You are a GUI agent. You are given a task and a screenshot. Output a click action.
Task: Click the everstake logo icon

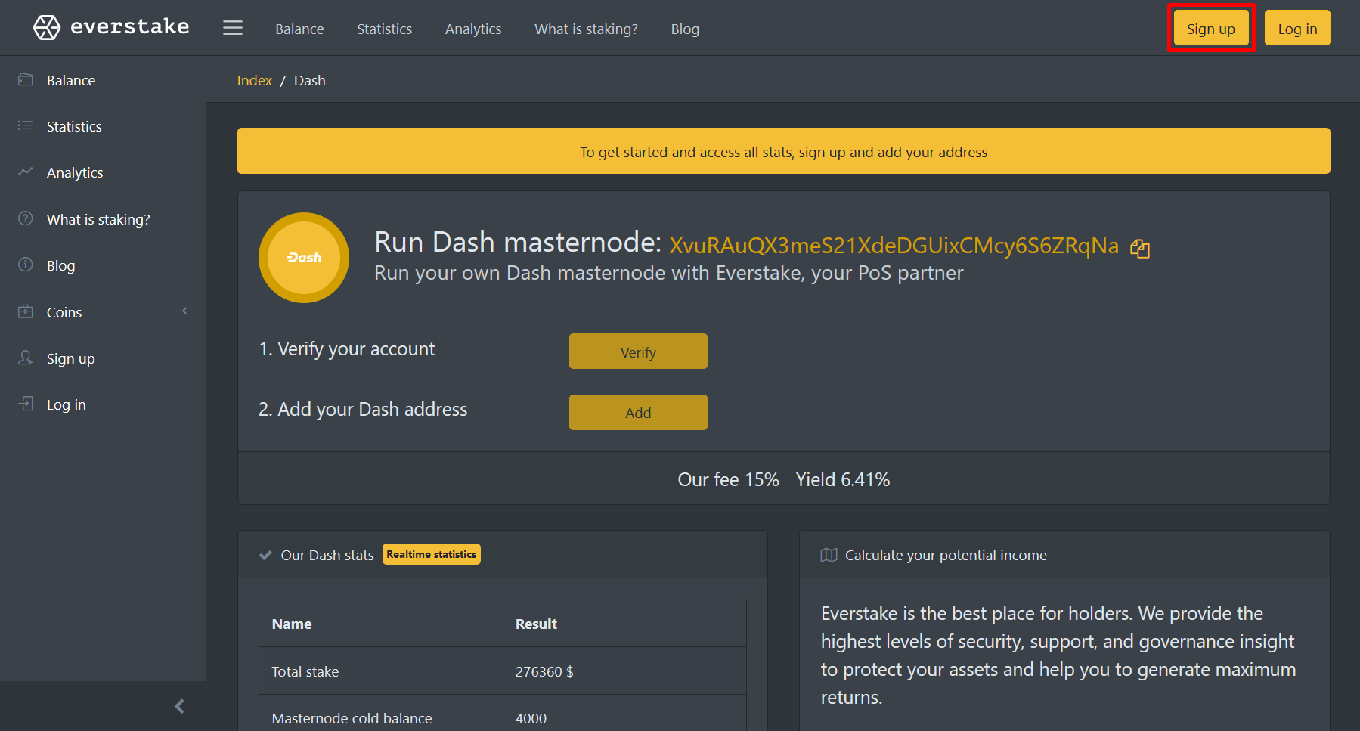click(47, 27)
